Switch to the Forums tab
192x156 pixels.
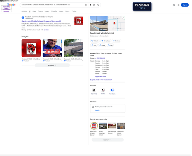click(40, 11)
